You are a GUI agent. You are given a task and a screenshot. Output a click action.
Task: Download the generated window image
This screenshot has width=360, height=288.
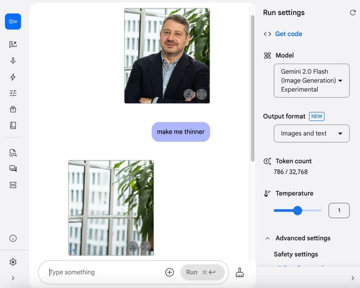click(133, 246)
